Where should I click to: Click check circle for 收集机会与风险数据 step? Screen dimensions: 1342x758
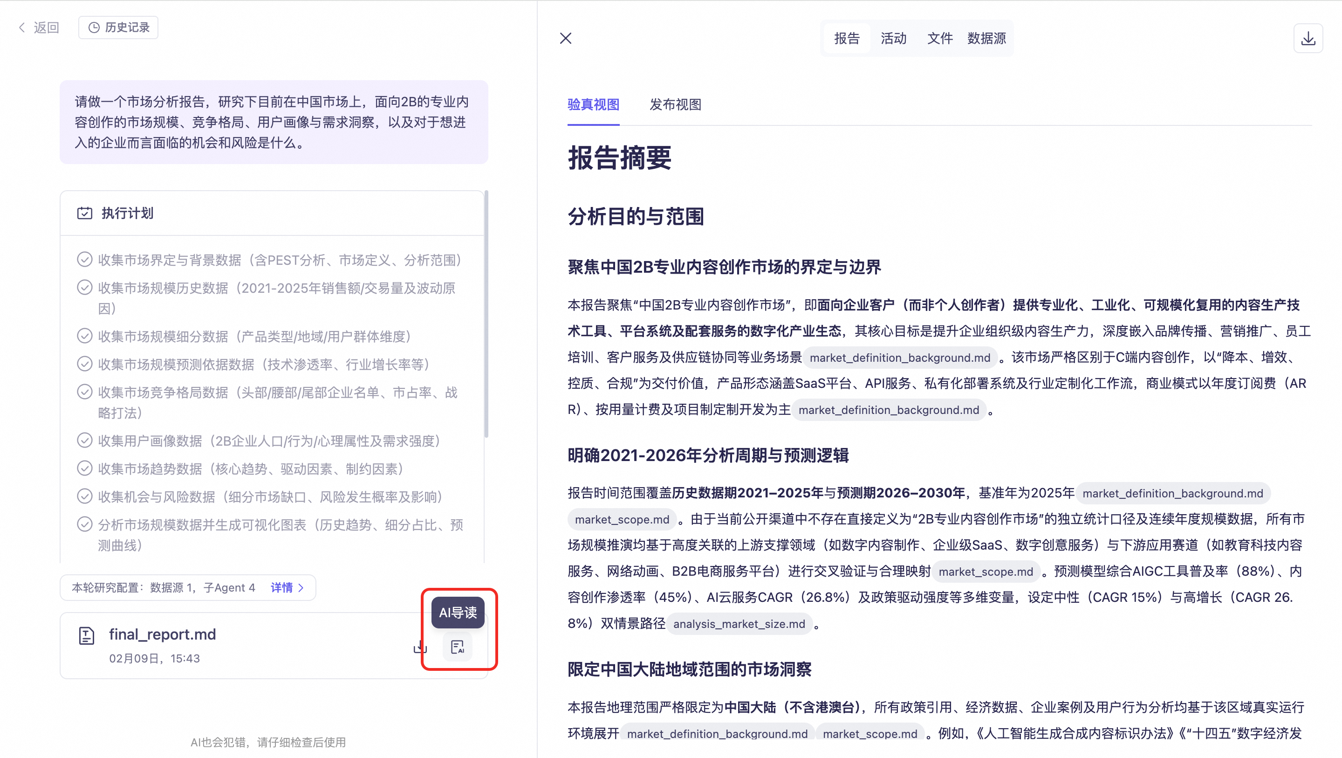coord(84,496)
